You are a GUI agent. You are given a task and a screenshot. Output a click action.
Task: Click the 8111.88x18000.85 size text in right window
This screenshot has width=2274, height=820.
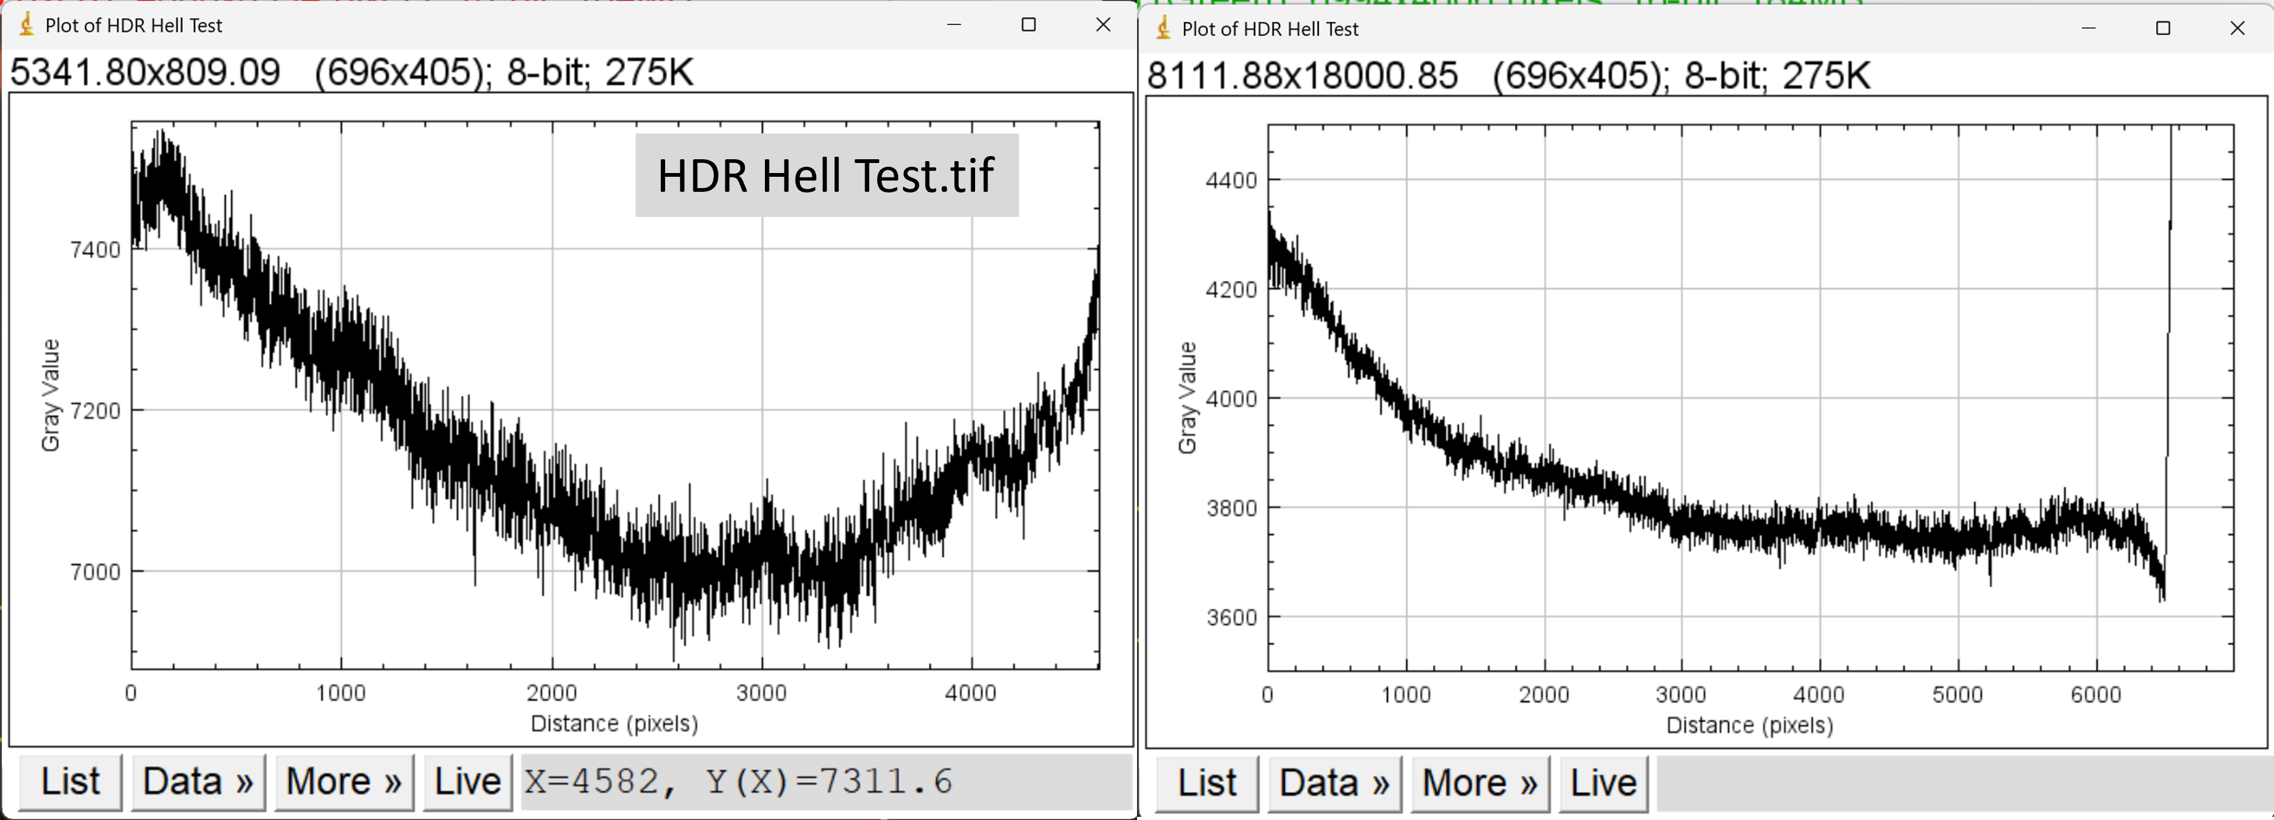click(x=1302, y=76)
